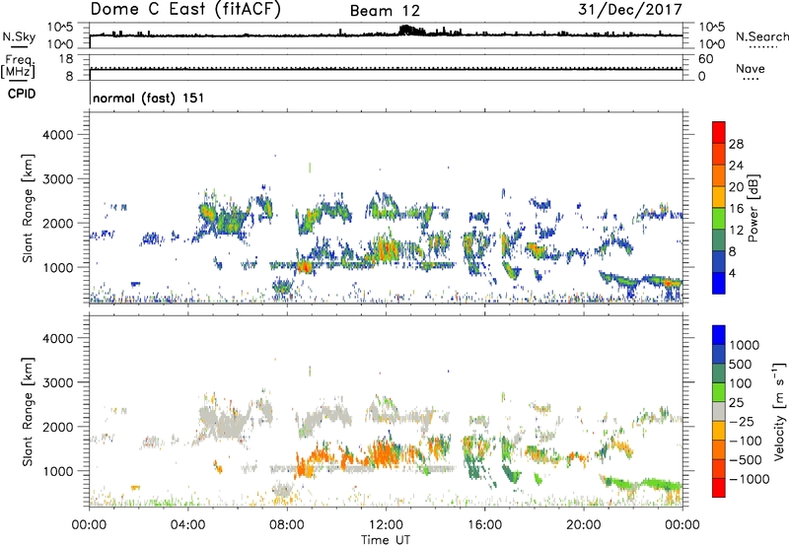This screenshot has height=546, width=789.
Task: Pick the bright blue bottom power swatch
Action: pos(719,283)
